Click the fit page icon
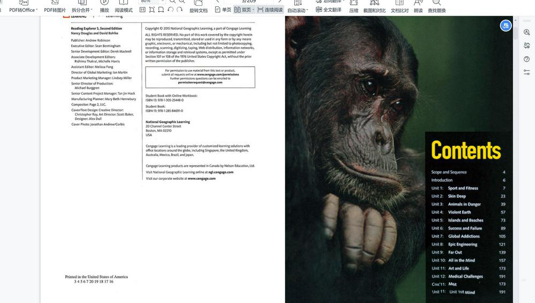The width and height of the screenshot is (535, 303). click(152, 10)
